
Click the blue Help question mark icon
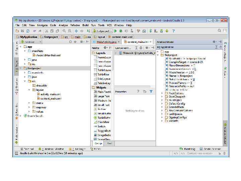point(173,31)
